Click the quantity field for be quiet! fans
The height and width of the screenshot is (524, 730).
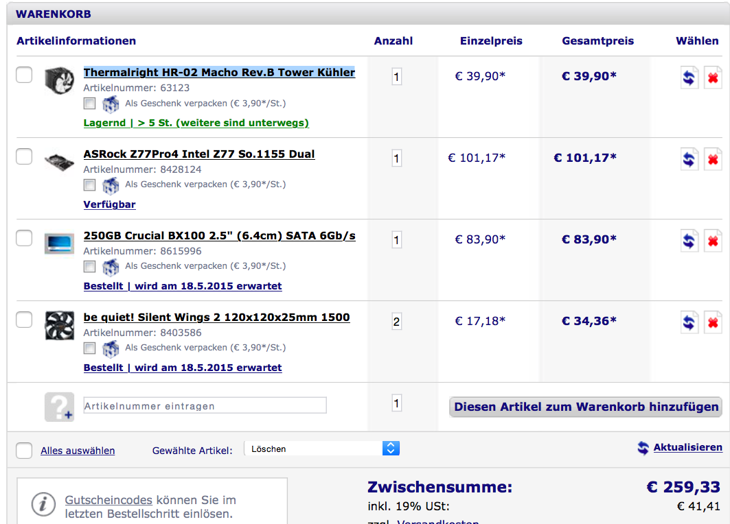396,322
